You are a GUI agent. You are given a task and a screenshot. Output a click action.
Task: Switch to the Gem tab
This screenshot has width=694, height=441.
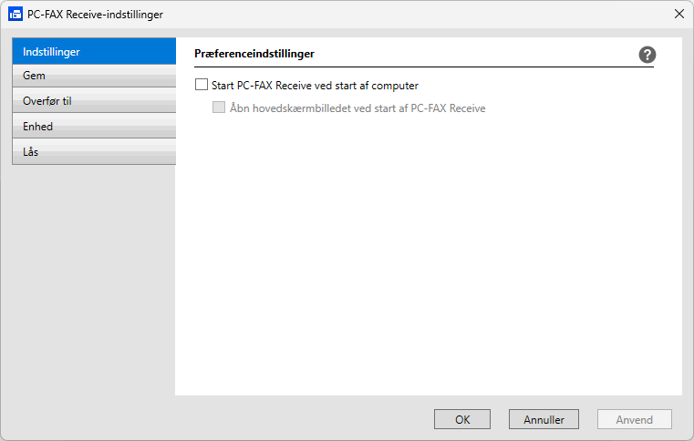click(x=93, y=76)
